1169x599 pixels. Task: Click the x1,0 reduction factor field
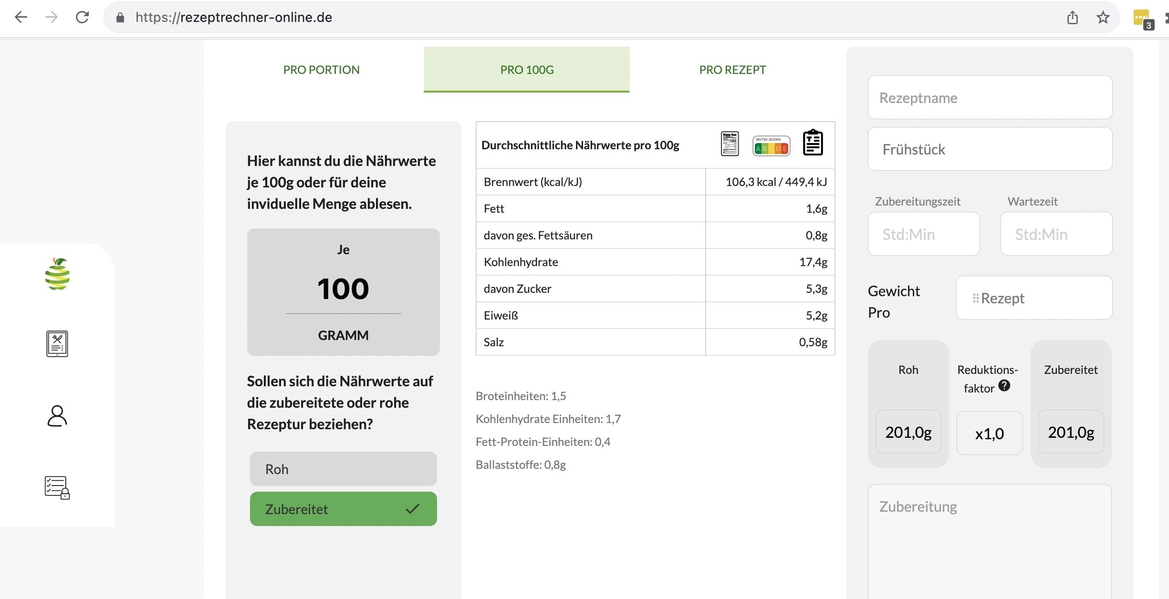point(989,434)
